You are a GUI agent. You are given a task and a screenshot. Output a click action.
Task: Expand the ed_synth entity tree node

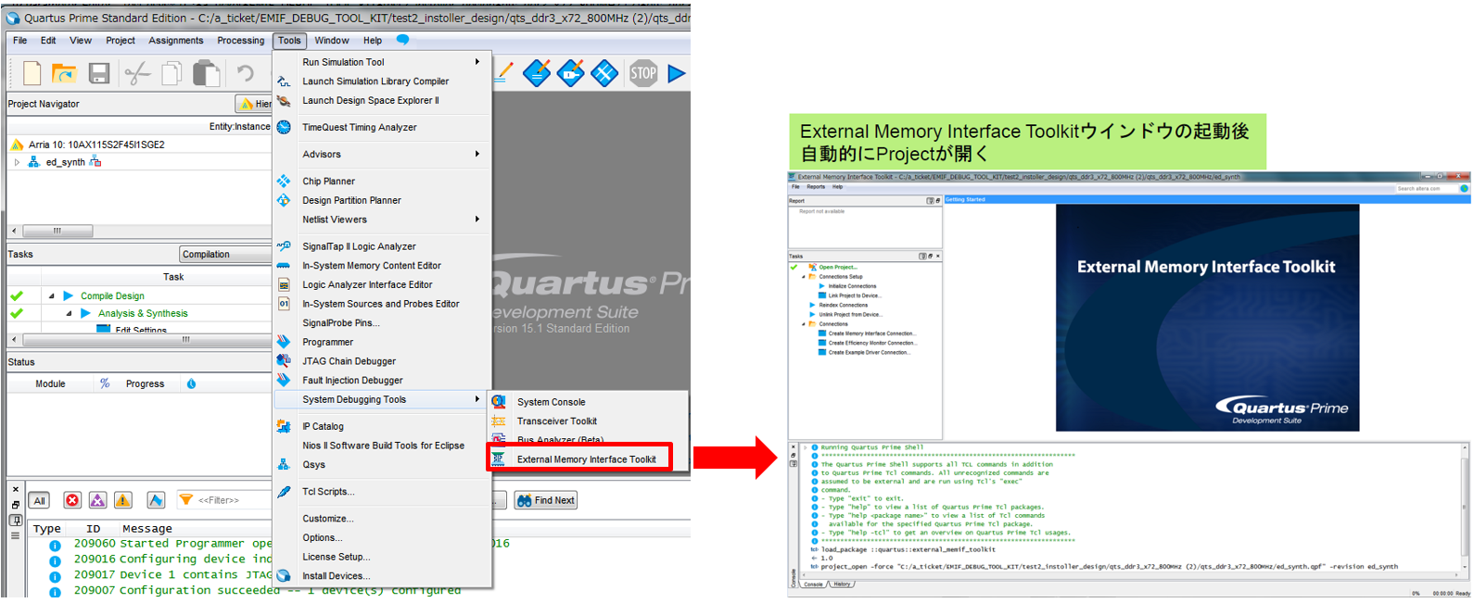tap(17, 162)
